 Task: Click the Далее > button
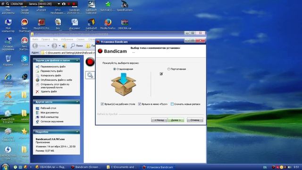[176, 120]
